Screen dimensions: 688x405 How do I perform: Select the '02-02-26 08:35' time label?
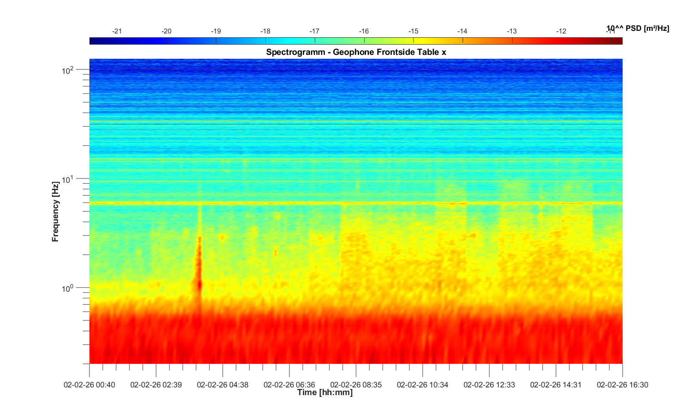tap(356, 385)
